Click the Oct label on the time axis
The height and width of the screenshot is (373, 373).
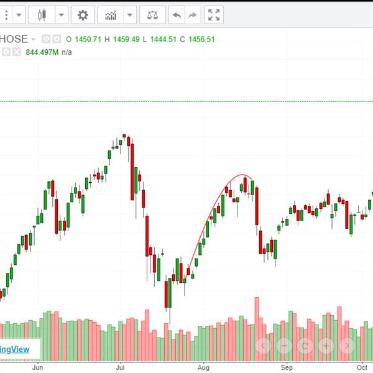[362, 367]
